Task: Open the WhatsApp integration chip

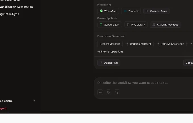Action: pyautogui.click(x=108, y=11)
